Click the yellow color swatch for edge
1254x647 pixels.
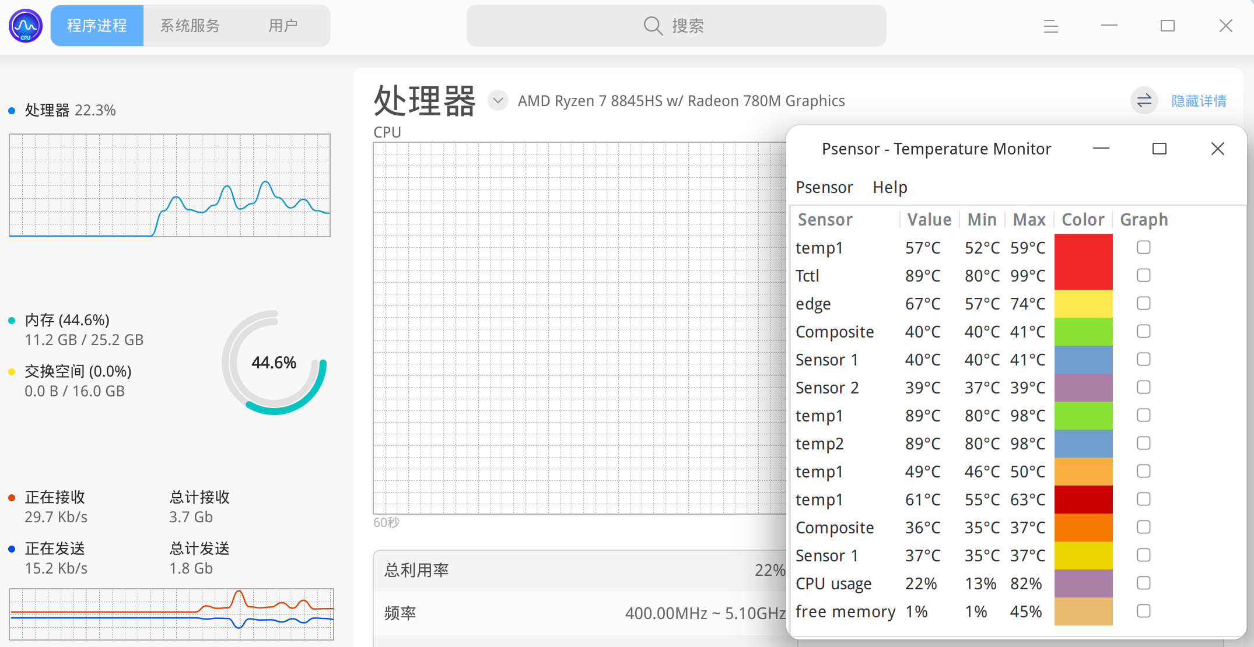[1084, 304]
